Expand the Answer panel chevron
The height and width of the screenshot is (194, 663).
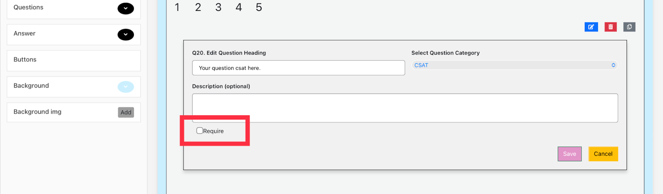[x=126, y=34]
